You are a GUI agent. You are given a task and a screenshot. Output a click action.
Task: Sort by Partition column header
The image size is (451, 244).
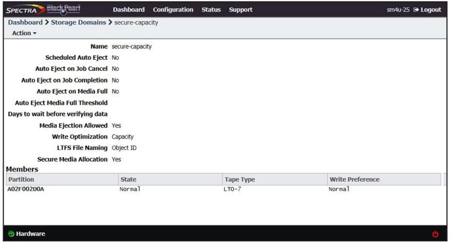pos(62,179)
